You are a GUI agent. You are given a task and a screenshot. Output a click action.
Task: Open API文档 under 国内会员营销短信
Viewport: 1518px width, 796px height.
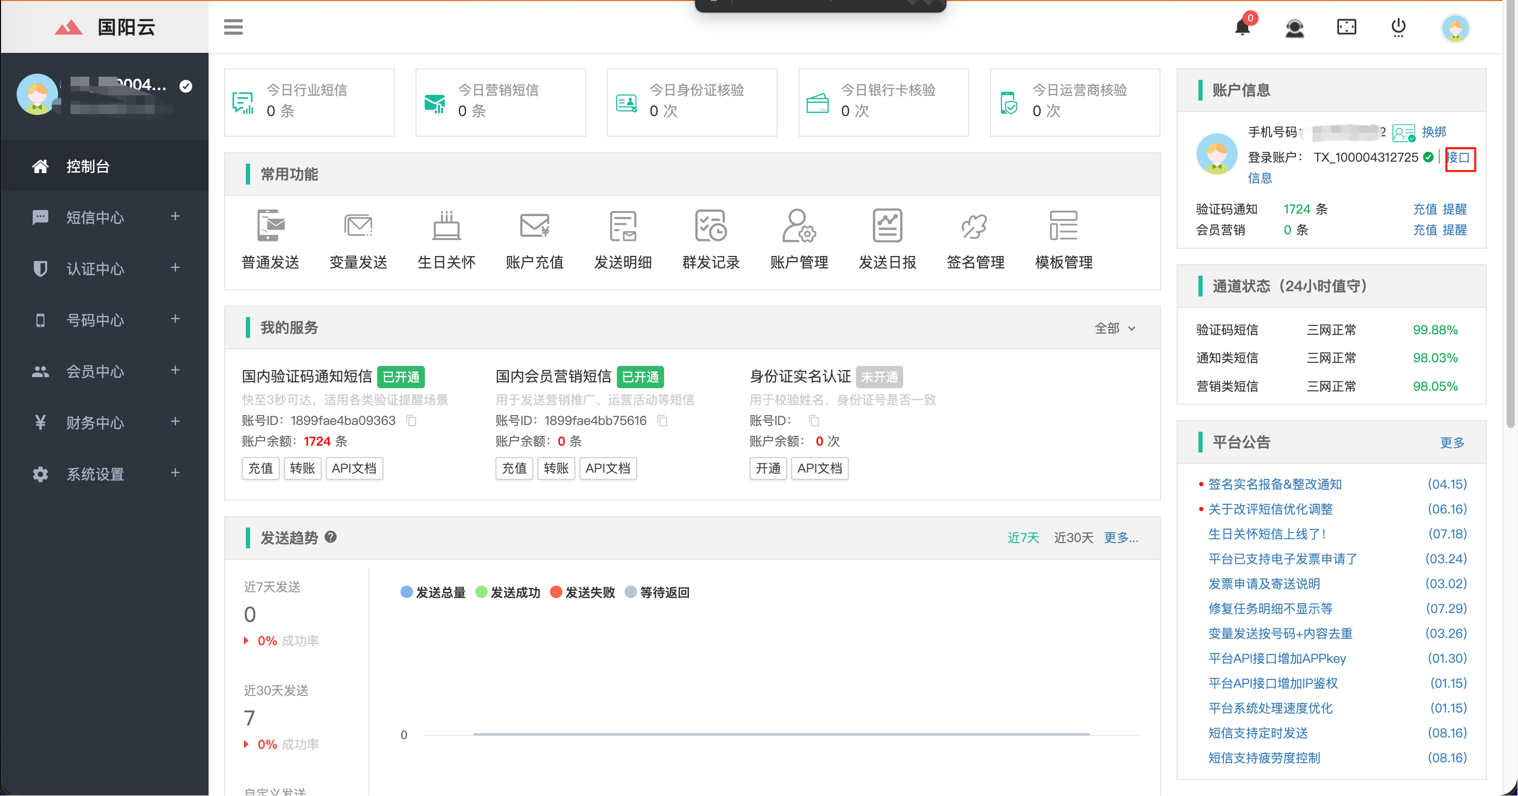608,468
